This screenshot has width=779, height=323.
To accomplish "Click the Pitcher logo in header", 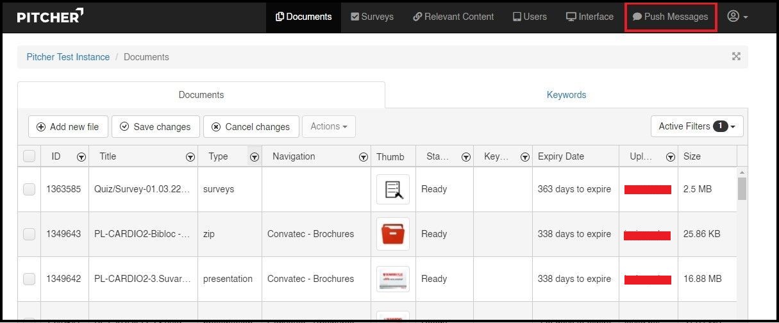I will (x=50, y=17).
